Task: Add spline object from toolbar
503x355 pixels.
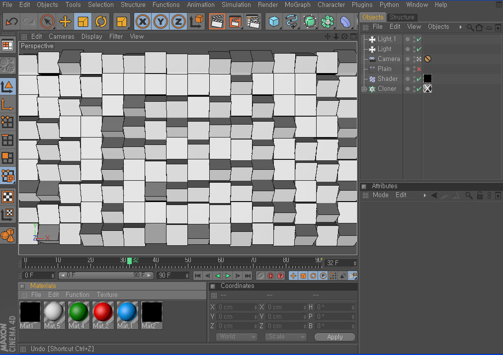Action: (292, 21)
